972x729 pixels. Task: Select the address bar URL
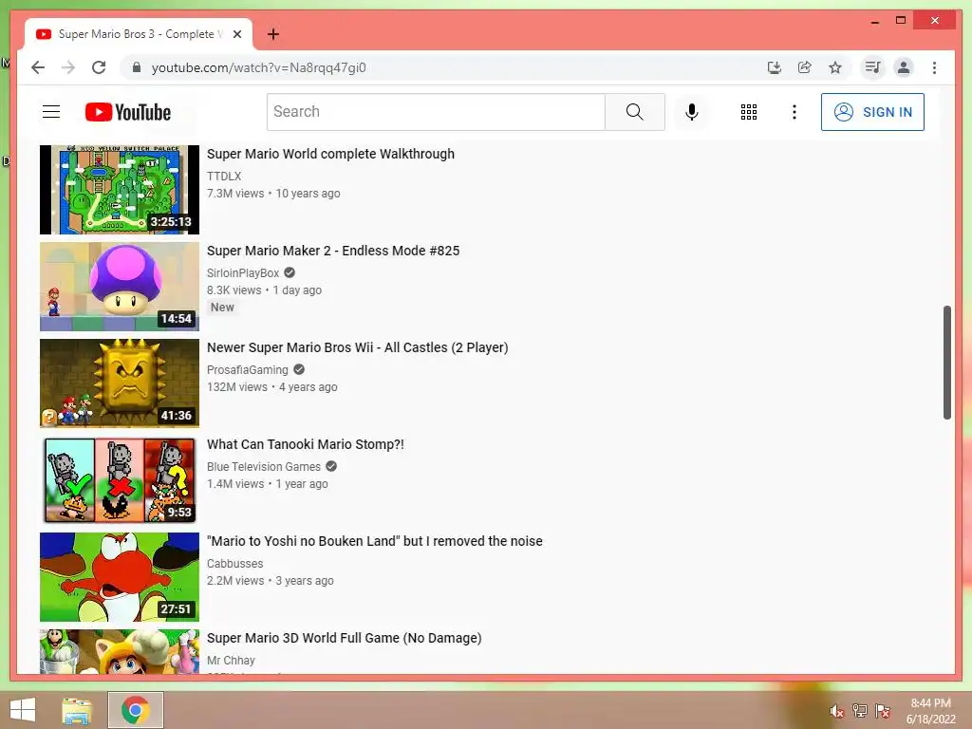point(258,67)
